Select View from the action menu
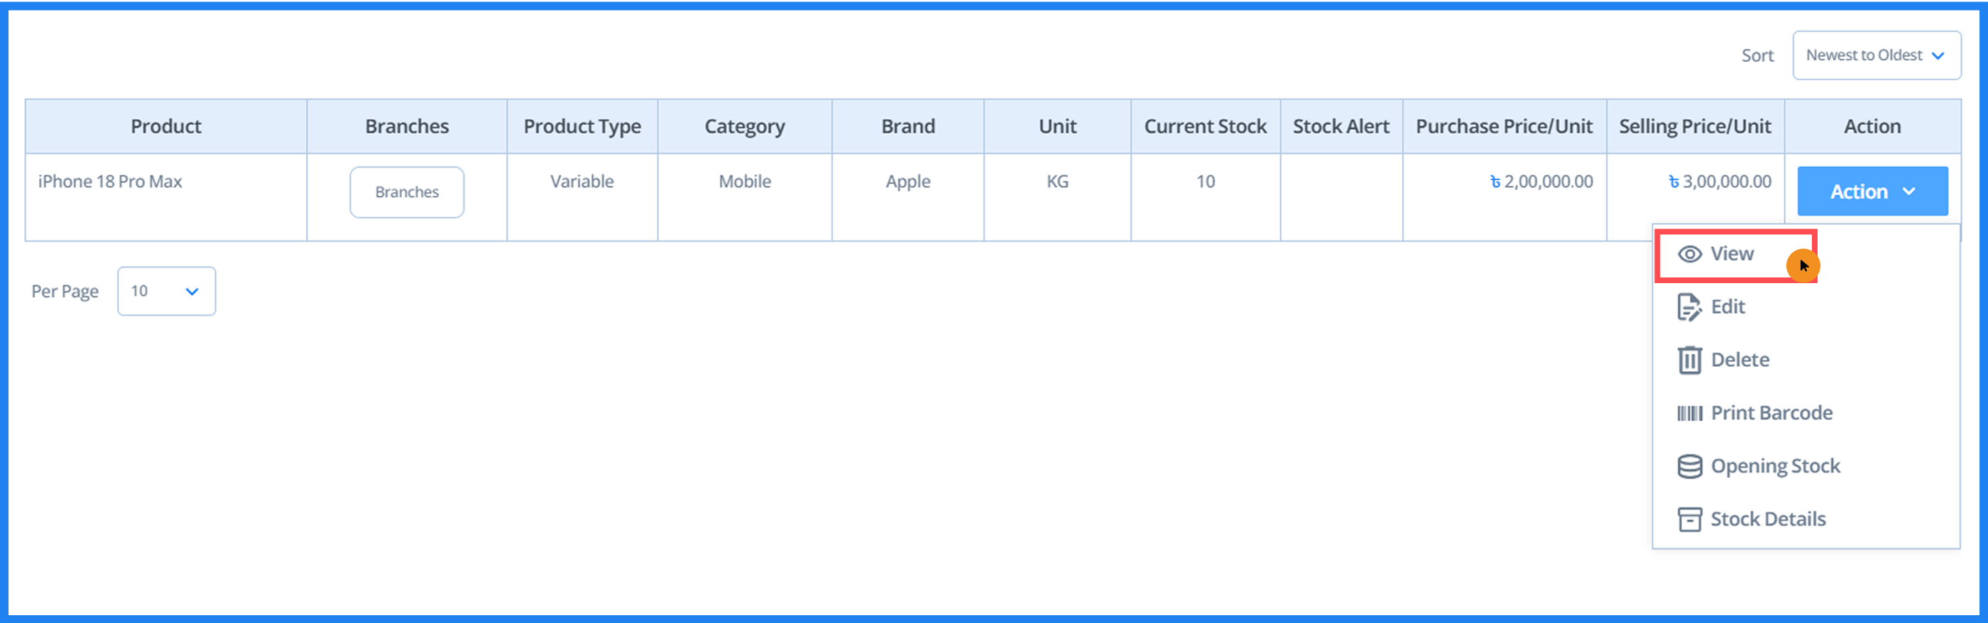Image resolution: width=1988 pixels, height=623 pixels. pyautogui.click(x=1732, y=255)
